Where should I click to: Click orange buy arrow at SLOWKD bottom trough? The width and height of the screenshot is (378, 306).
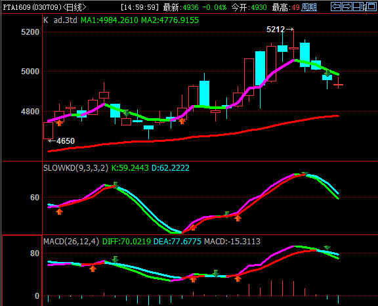click(x=193, y=227)
